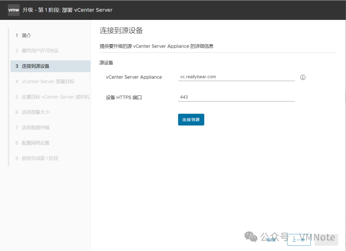Click the vCenter Server Appliance field label
The height and width of the screenshot is (251, 346).
(134, 77)
